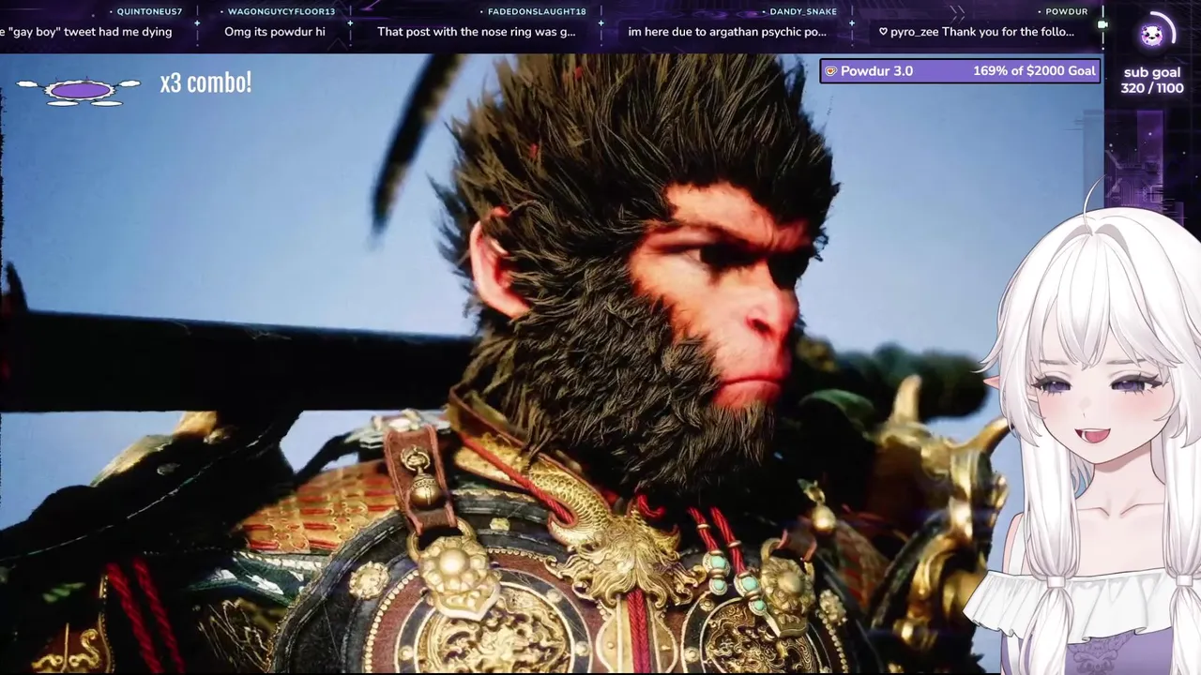Click "169% of $2000 Goal" text
Screen dimensions: 1201x675
1034,71
